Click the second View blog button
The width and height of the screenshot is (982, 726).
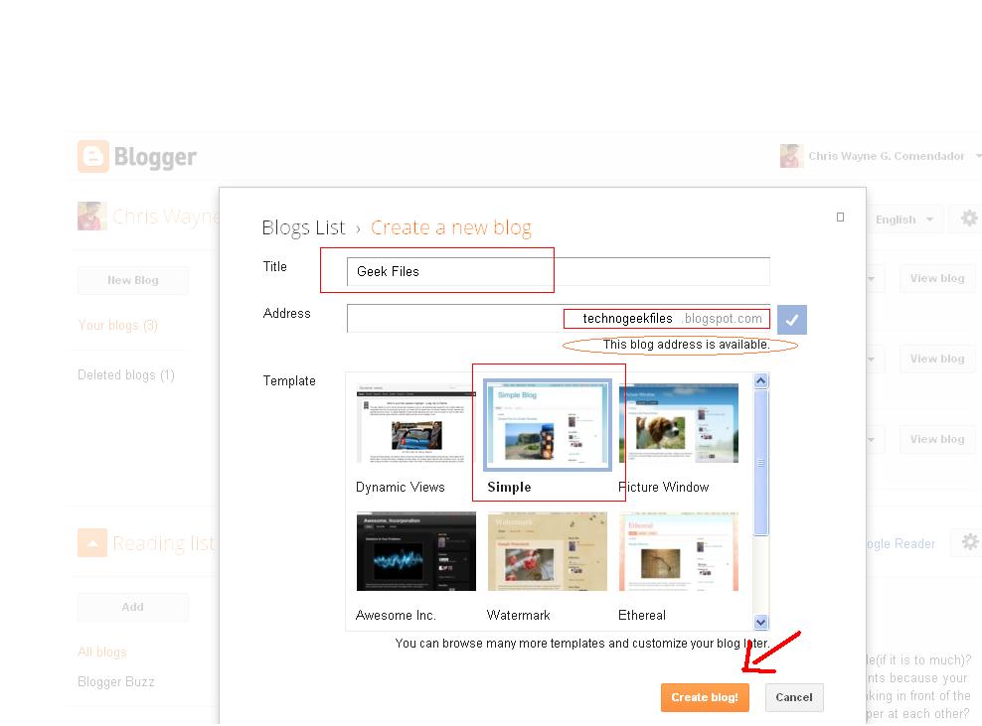(937, 359)
